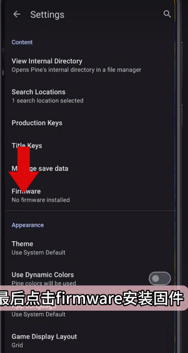Click the 'No firmware installed' subtitle
Viewport: 188px width, 353px height.
pyautogui.click(x=41, y=200)
